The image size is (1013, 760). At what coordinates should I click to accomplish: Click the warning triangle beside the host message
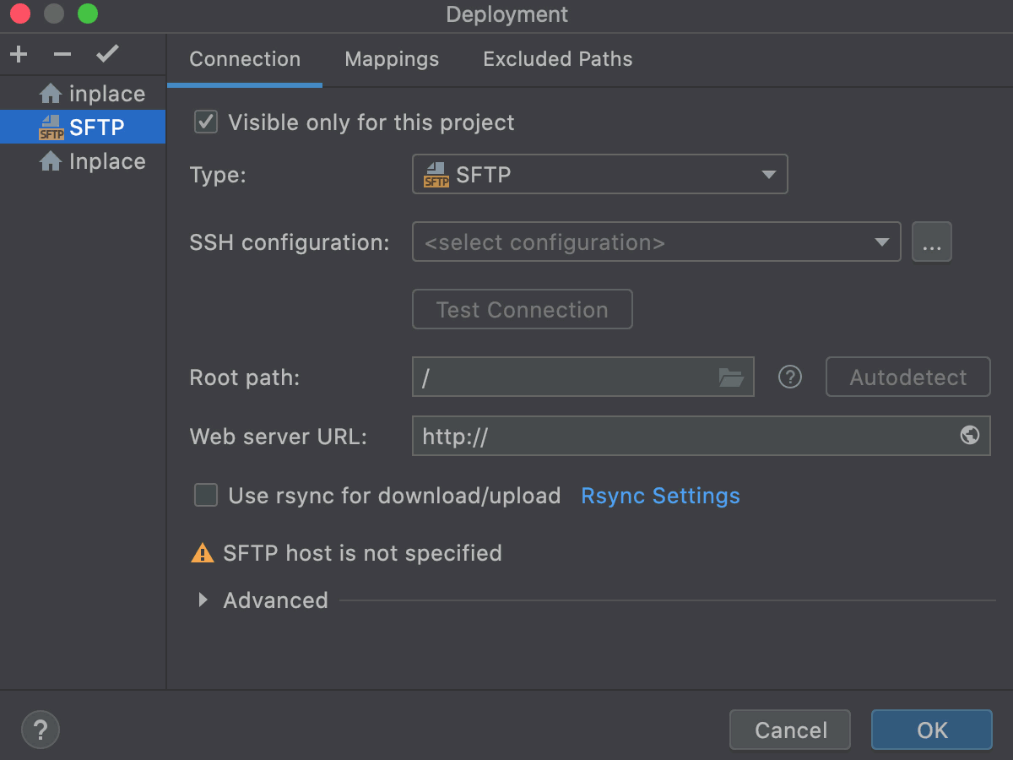[203, 552]
